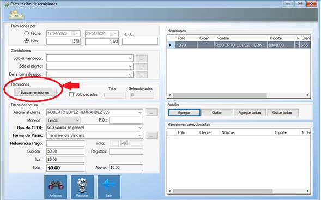Select the Fecha radio button
Viewport: 321px width, 200px height.
click(26, 33)
